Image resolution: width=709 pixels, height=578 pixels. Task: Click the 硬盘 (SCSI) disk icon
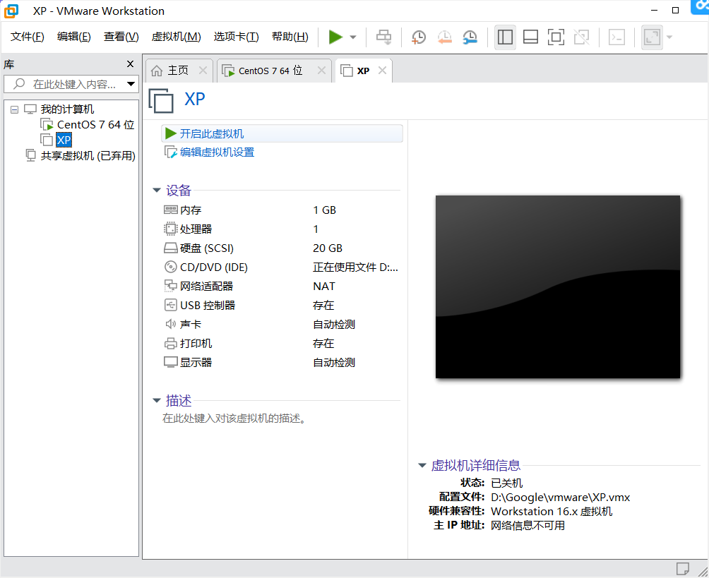point(170,248)
